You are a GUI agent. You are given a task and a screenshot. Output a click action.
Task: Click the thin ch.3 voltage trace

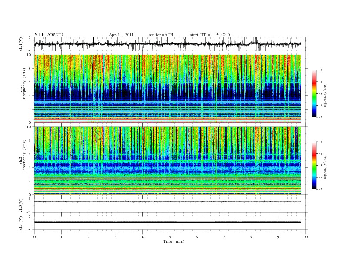click(168, 202)
